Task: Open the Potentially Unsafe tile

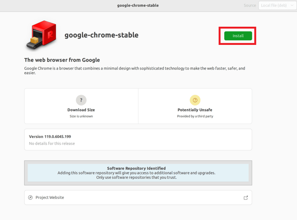Action: click(x=195, y=106)
